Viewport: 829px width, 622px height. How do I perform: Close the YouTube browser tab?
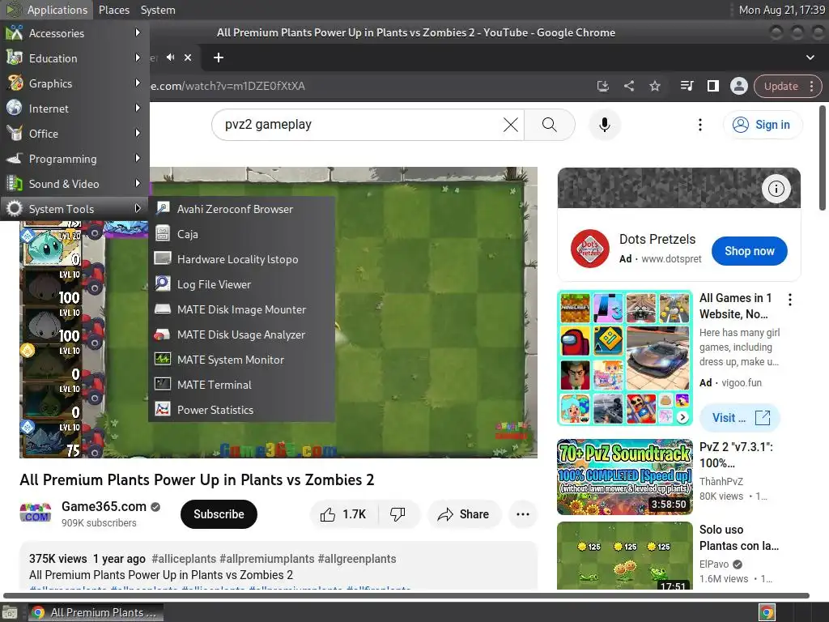(188, 58)
